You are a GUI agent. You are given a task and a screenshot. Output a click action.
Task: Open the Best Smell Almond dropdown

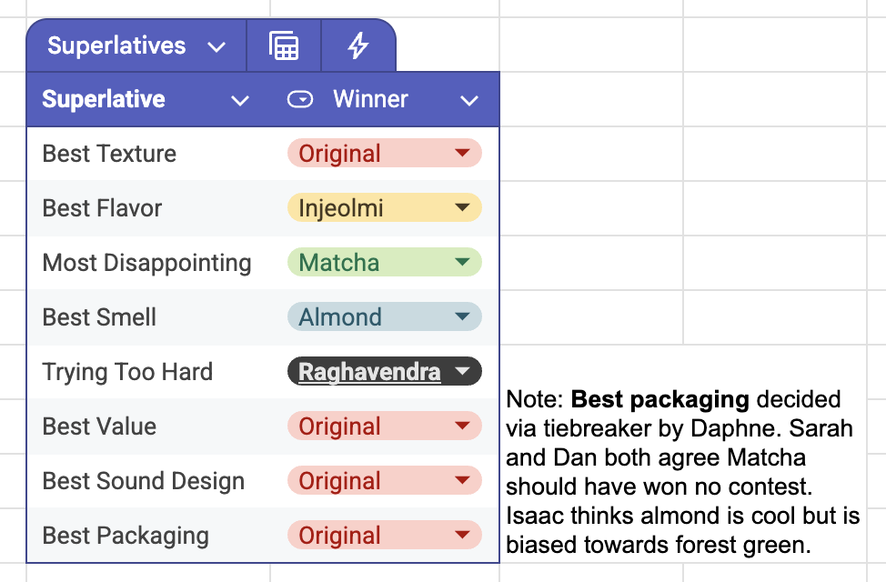pyautogui.click(x=462, y=317)
